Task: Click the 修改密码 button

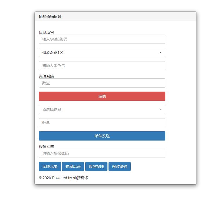Action: coord(120,166)
